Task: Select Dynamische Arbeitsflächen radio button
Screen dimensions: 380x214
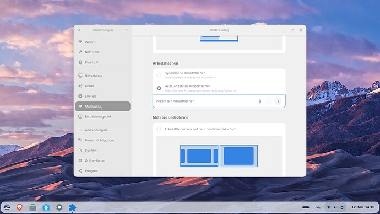Action: [159, 75]
